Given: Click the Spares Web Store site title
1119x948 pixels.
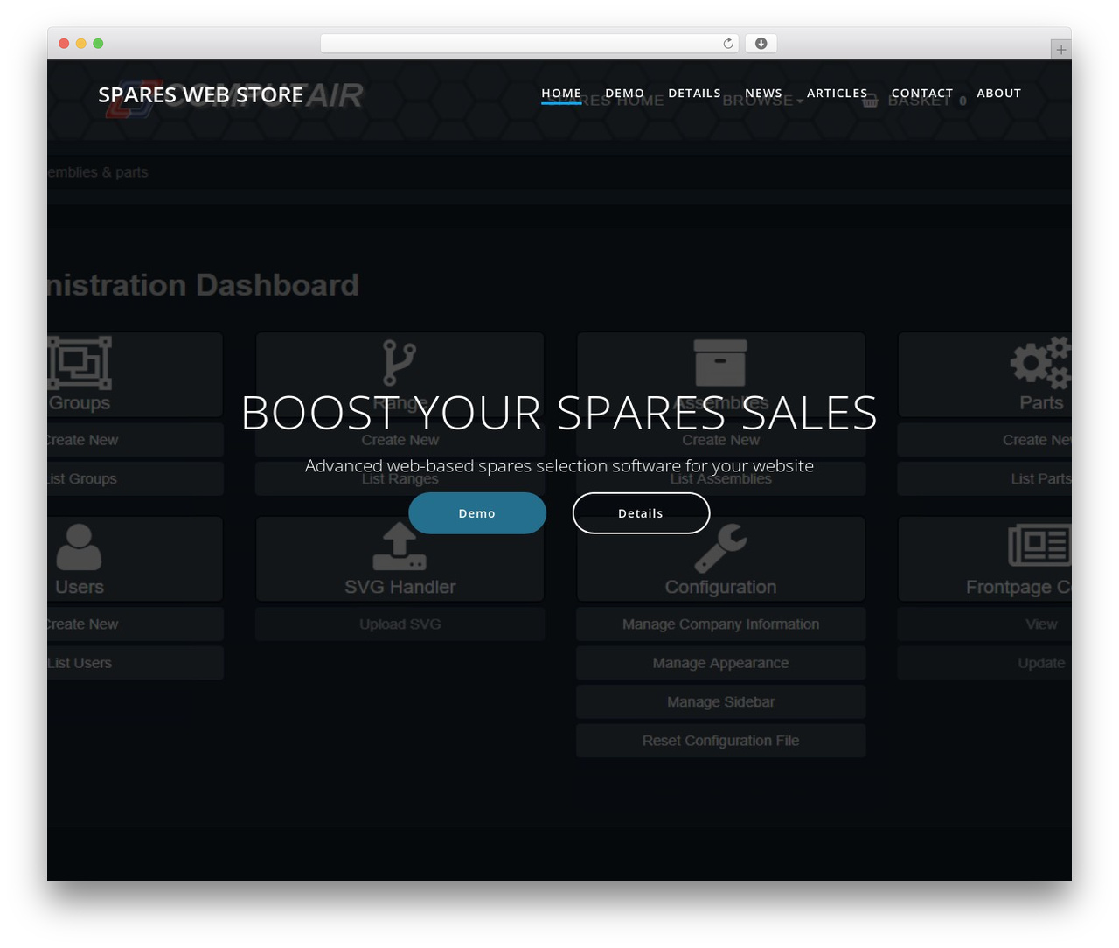Looking at the screenshot, I should (x=200, y=94).
